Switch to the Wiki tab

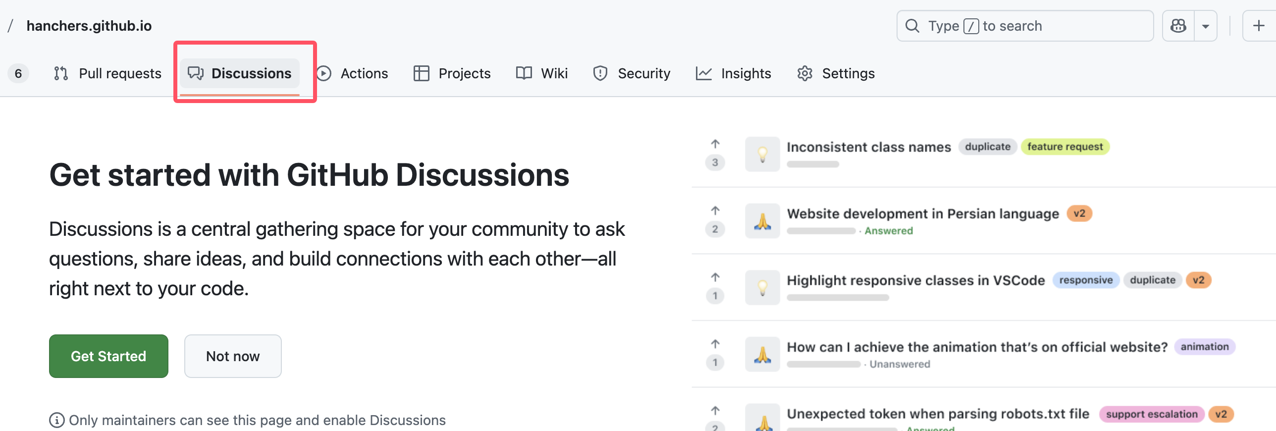[541, 73]
